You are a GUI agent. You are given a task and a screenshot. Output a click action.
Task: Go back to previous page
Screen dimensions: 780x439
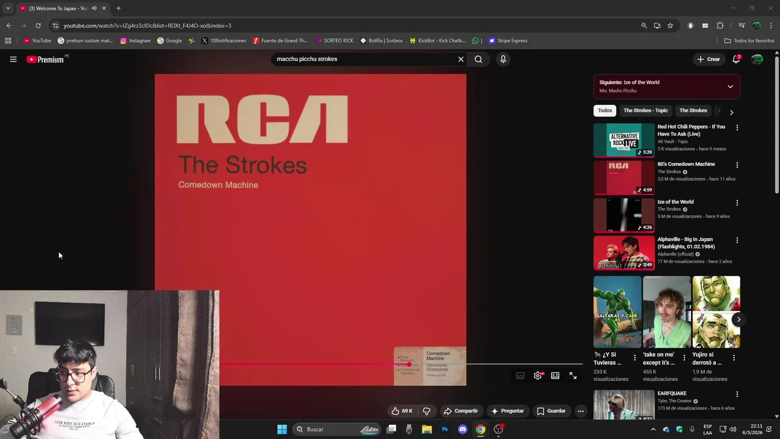pyautogui.click(x=9, y=26)
